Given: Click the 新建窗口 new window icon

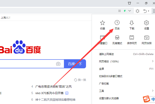Looking at the screenshot, I should (102, 37).
